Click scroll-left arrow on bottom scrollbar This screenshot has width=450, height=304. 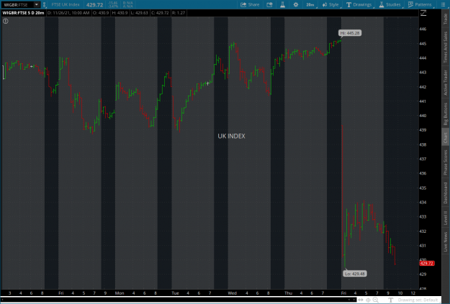(349, 300)
